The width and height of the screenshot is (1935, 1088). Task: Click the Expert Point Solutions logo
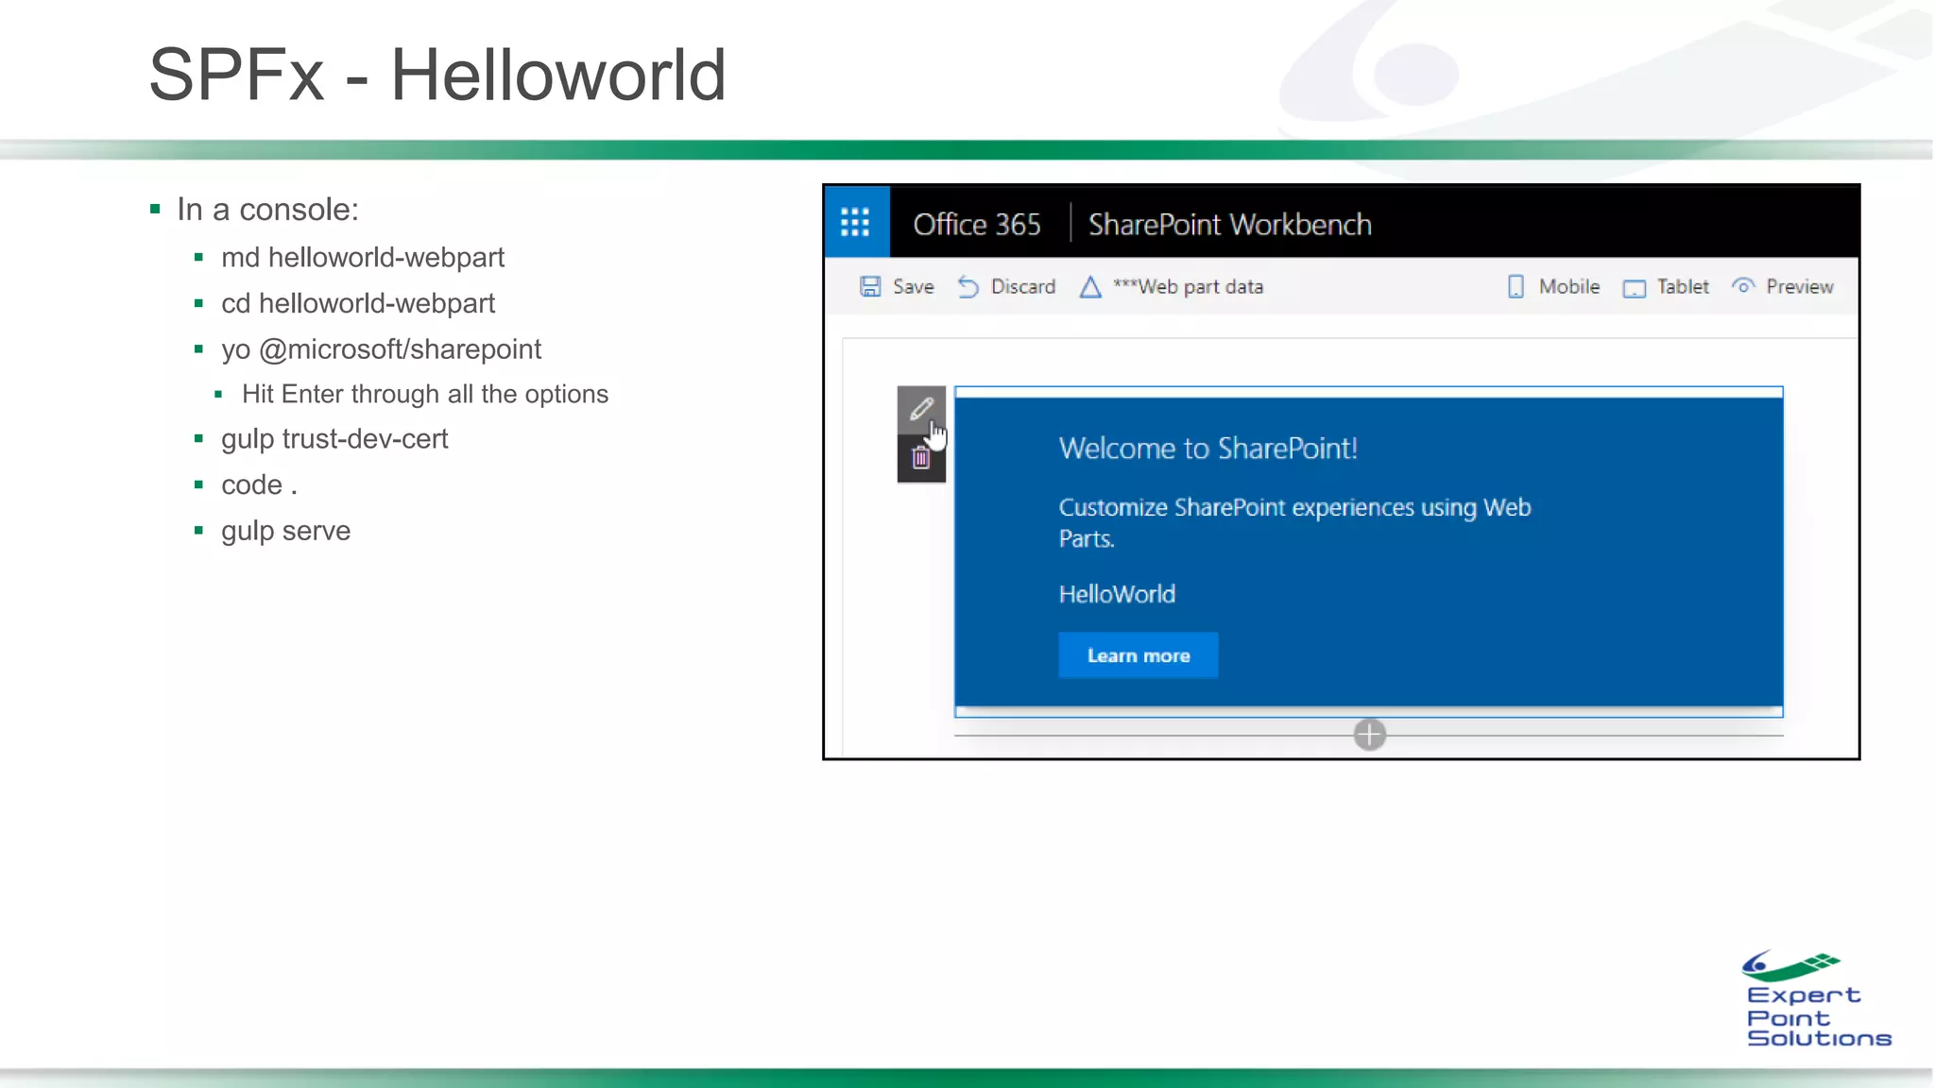[x=1817, y=999]
